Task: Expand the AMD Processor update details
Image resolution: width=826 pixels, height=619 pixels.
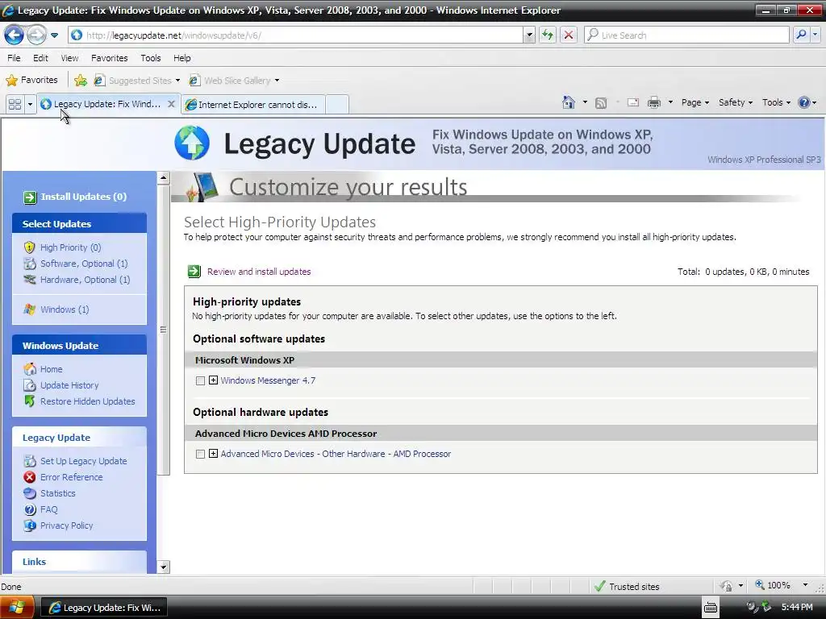Action: point(213,453)
